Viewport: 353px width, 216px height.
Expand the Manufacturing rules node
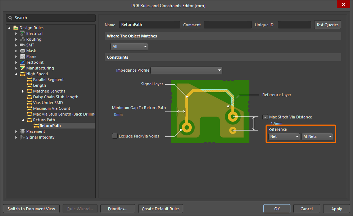point(16,68)
